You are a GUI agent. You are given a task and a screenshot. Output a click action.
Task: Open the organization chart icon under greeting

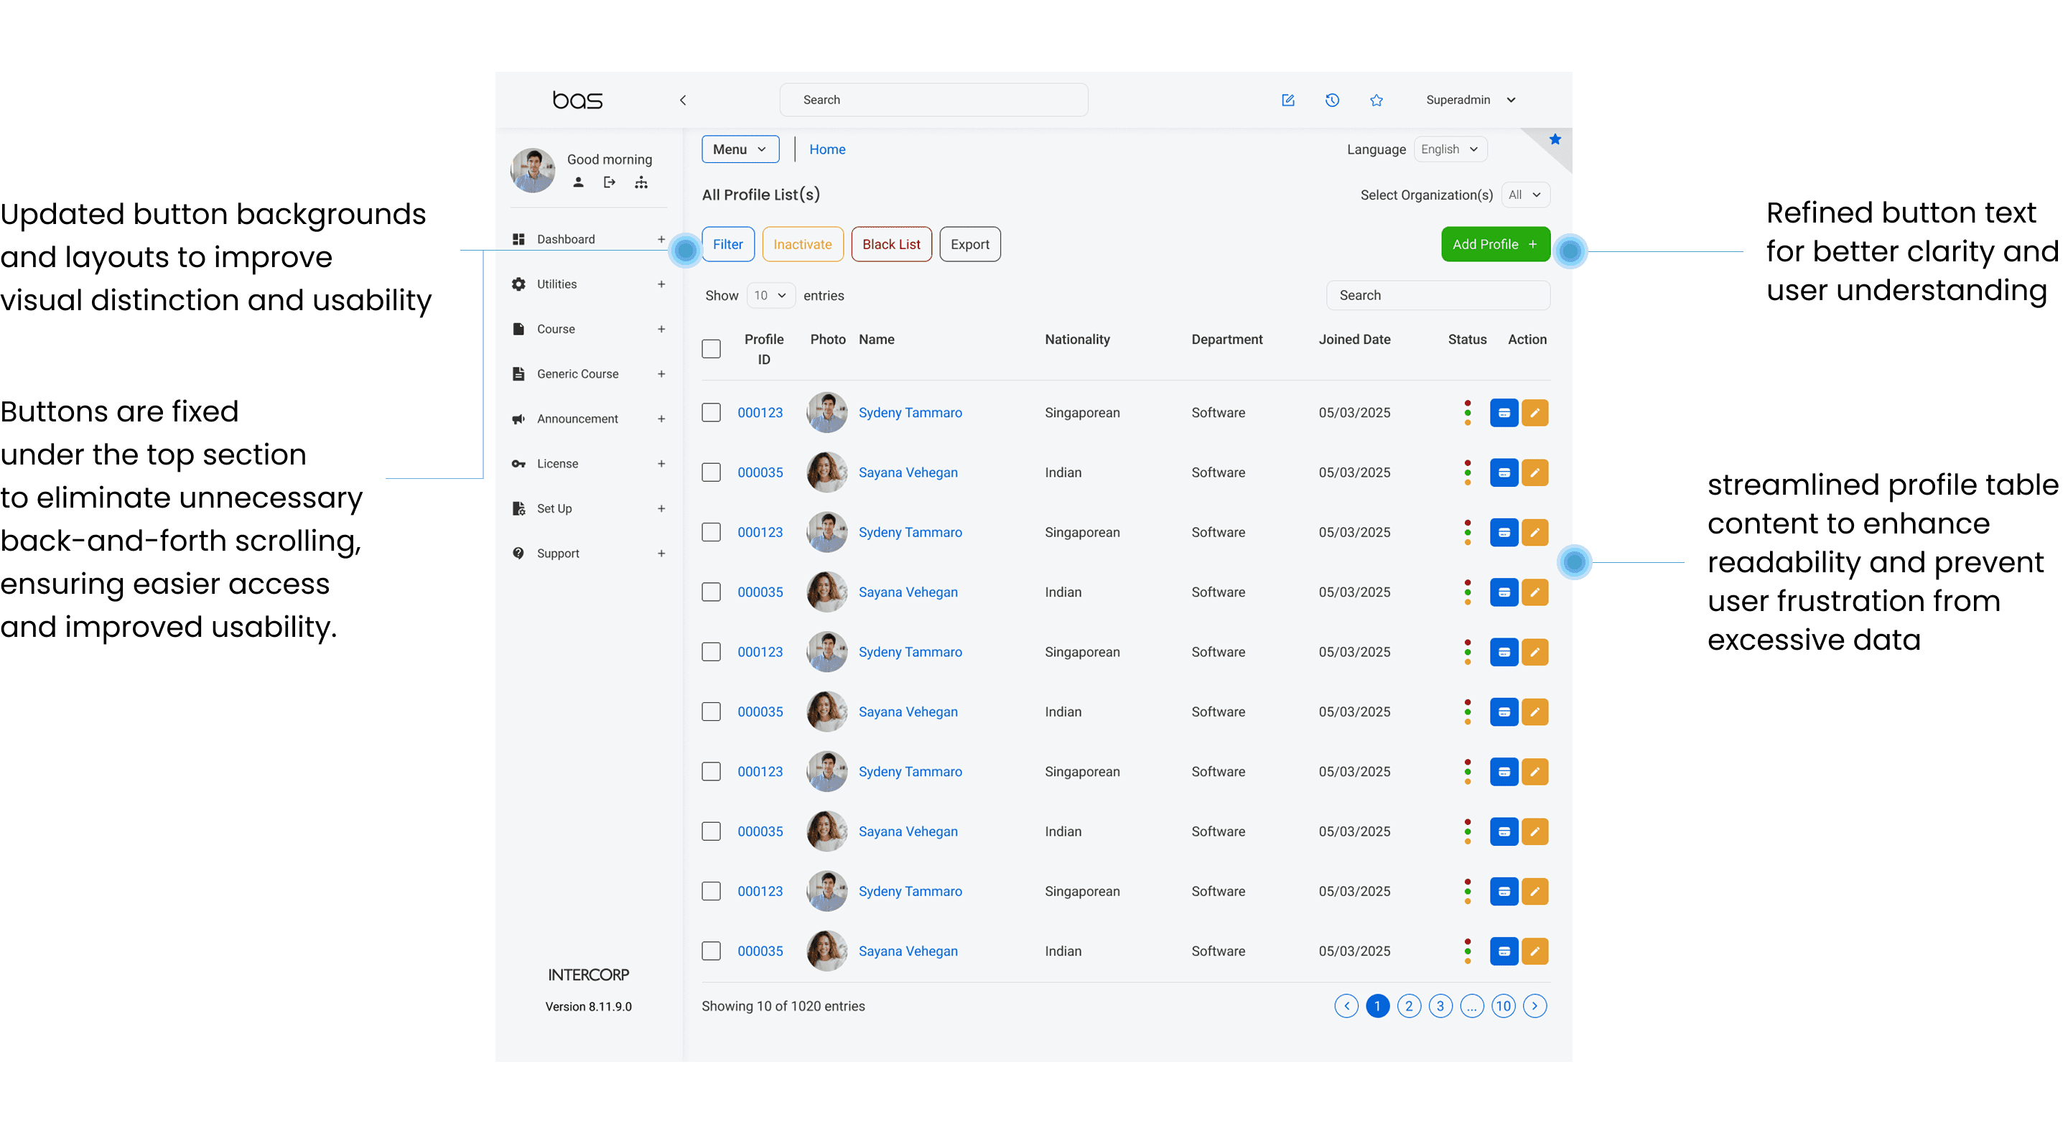(641, 182)
